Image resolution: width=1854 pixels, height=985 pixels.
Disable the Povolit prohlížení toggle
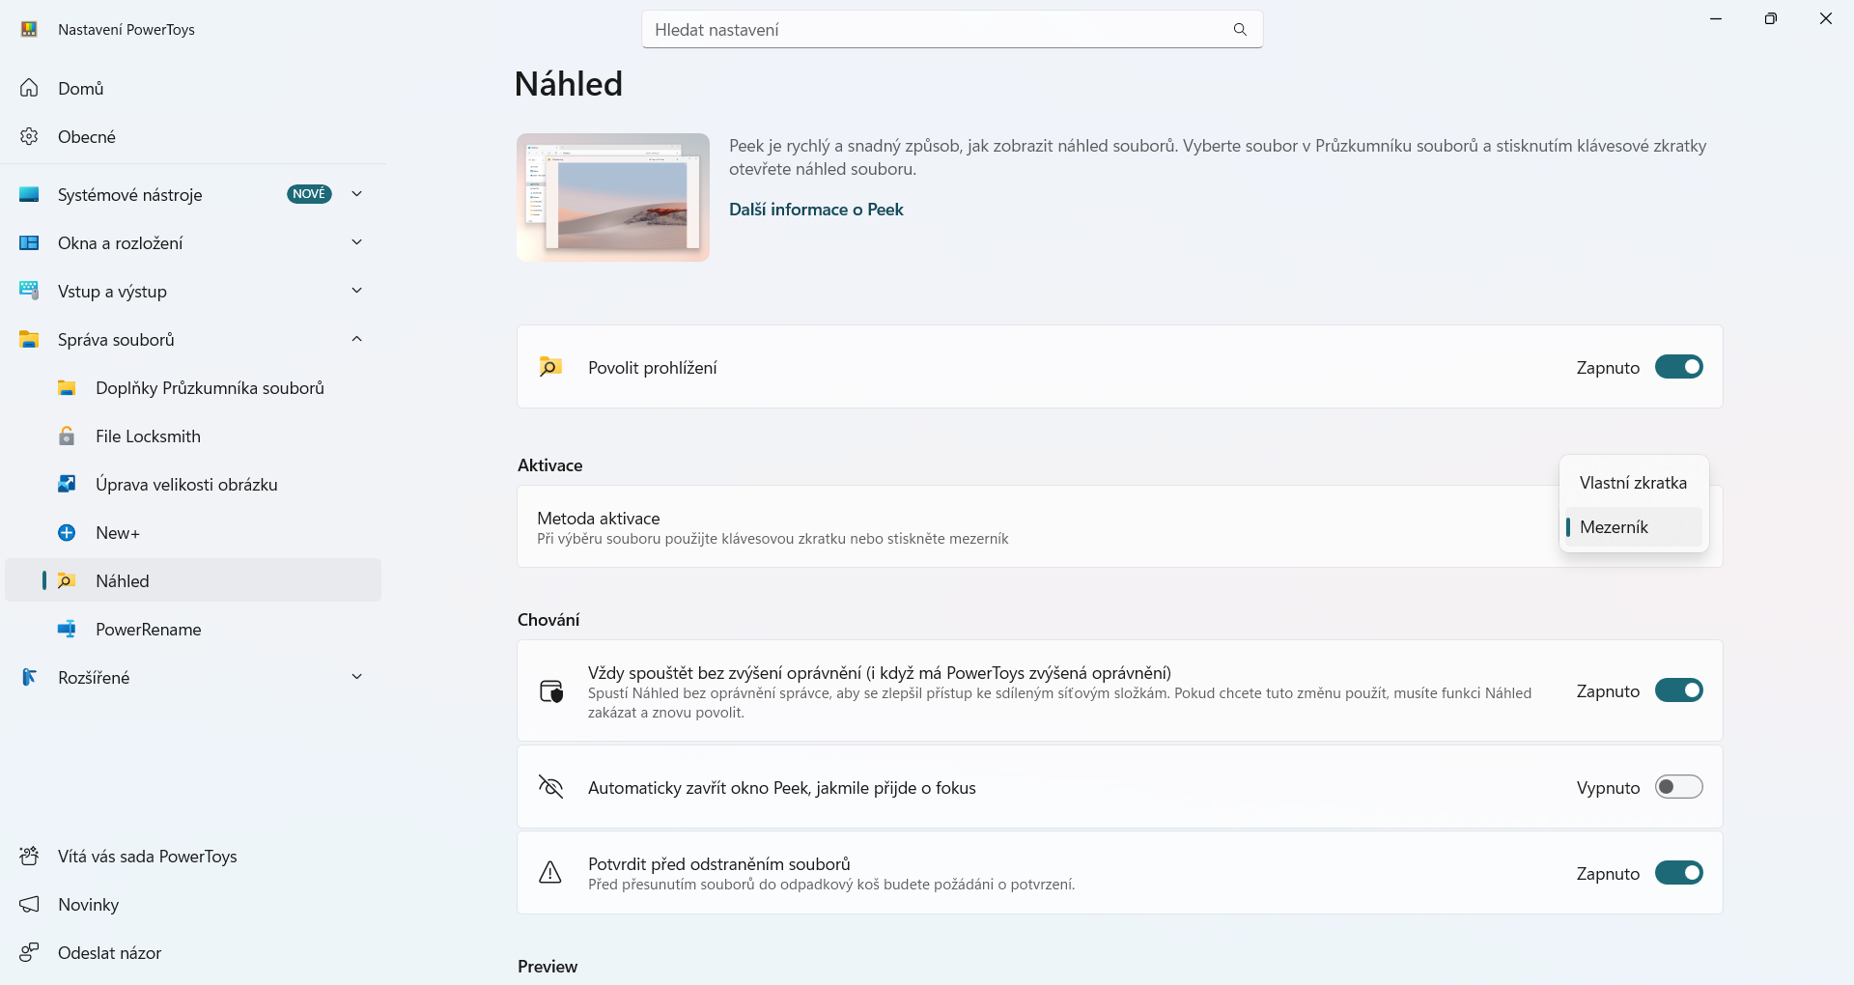[x=1678, y=367]
